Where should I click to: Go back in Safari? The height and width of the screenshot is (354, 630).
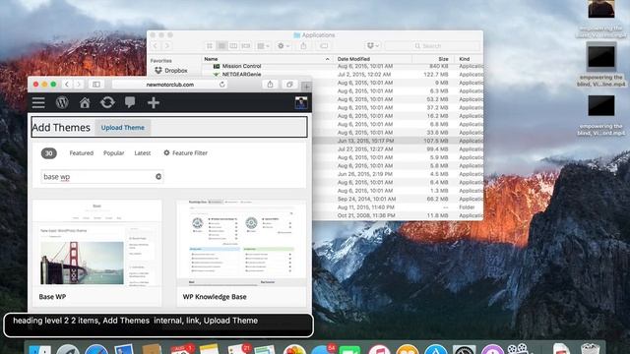pos(67,85)
